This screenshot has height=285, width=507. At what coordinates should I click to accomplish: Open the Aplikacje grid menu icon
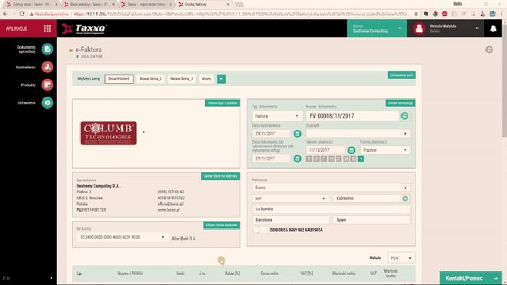click(47, 28)
